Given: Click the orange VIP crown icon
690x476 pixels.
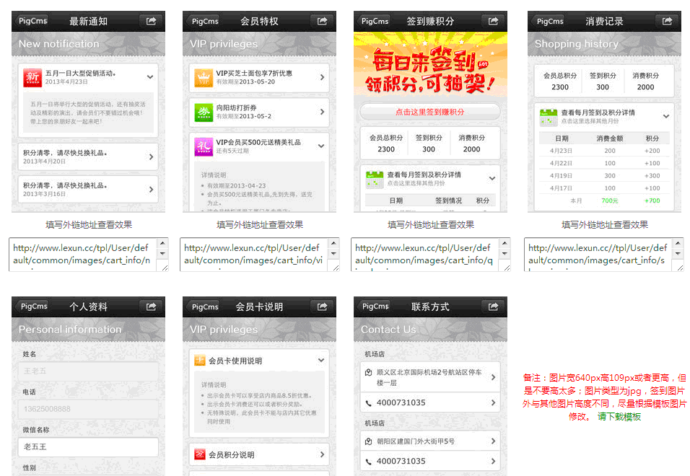Looking at the screenshot, I should point(204,77).
